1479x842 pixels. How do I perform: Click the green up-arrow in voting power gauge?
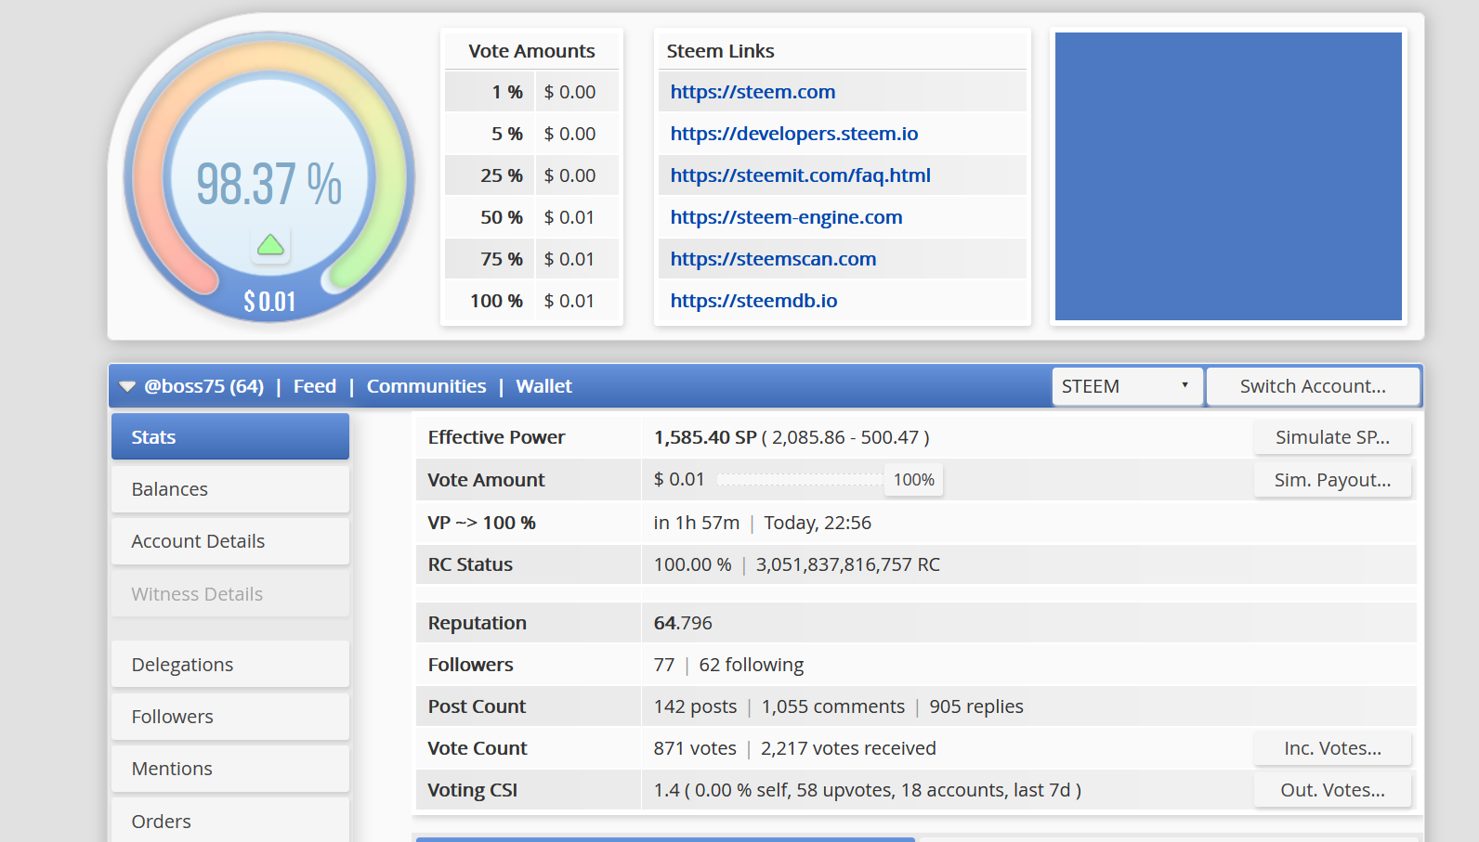270,245
